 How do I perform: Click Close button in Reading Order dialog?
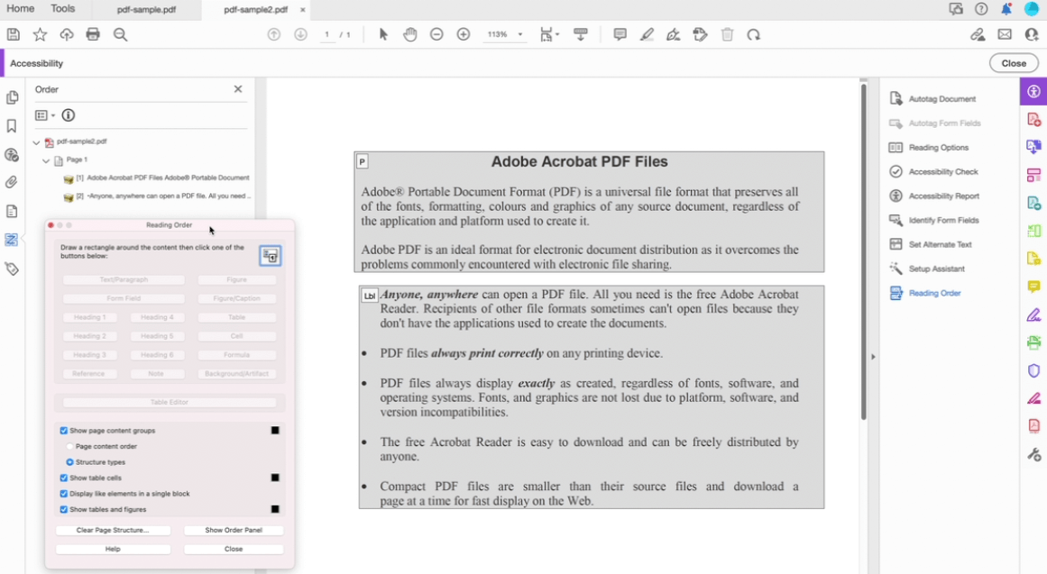tap(234, 549)
